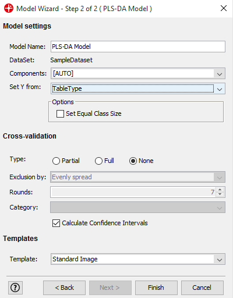Choose Full cross-validation type
The width and height of the screenshot is (233, 298).
[98, 161]
